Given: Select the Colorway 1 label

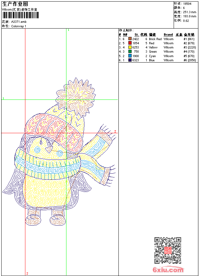Looking at the screenshot, I should point(19,26).
